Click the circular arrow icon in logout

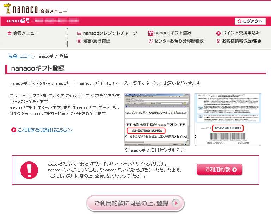pos(239,21)
